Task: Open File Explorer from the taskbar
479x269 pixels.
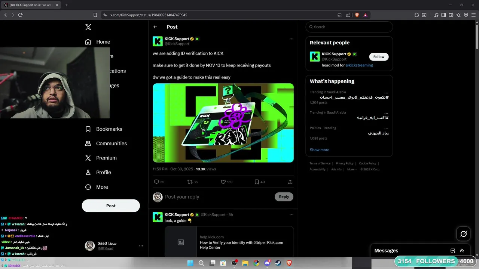Action: pyautogui.click(x=245, y=263)
